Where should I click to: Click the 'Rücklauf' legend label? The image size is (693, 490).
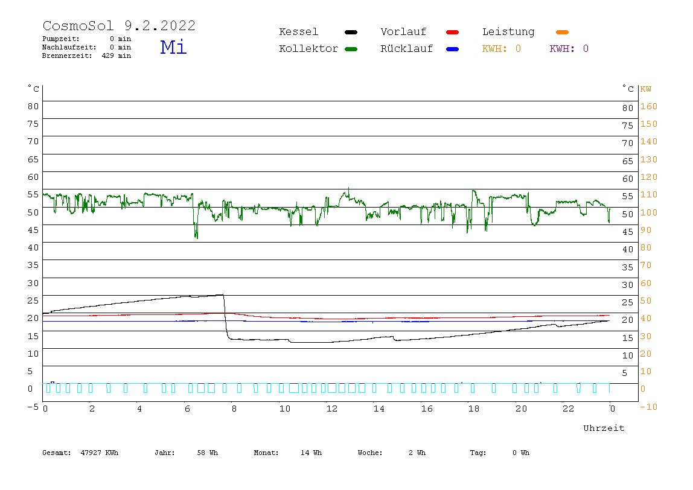click(407, 49)
